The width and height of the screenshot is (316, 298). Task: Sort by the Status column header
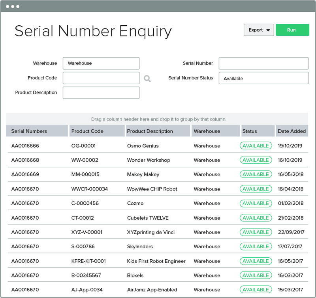[258, 131]
